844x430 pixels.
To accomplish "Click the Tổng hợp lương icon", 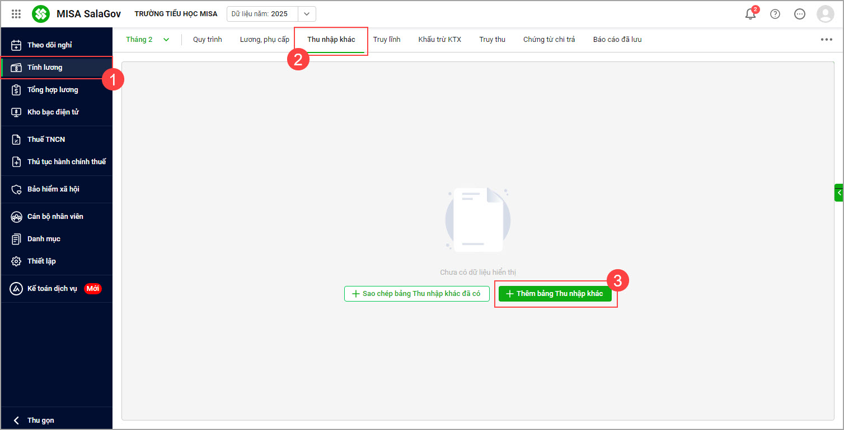I will pyautogui.click(x=16, y=90).
